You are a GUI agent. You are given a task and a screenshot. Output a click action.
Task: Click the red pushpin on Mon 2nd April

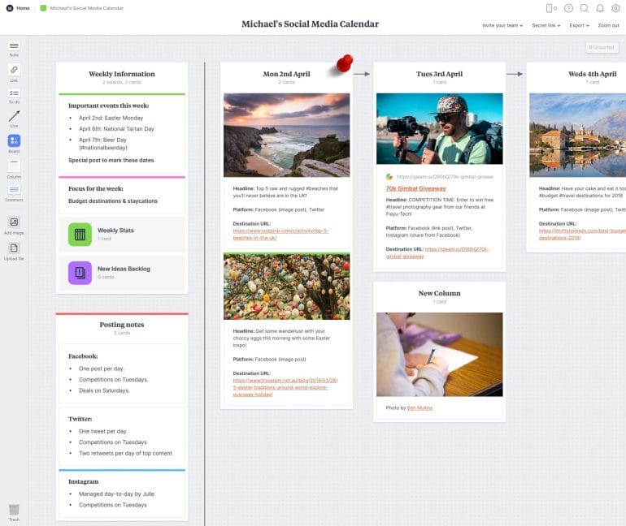344,64
